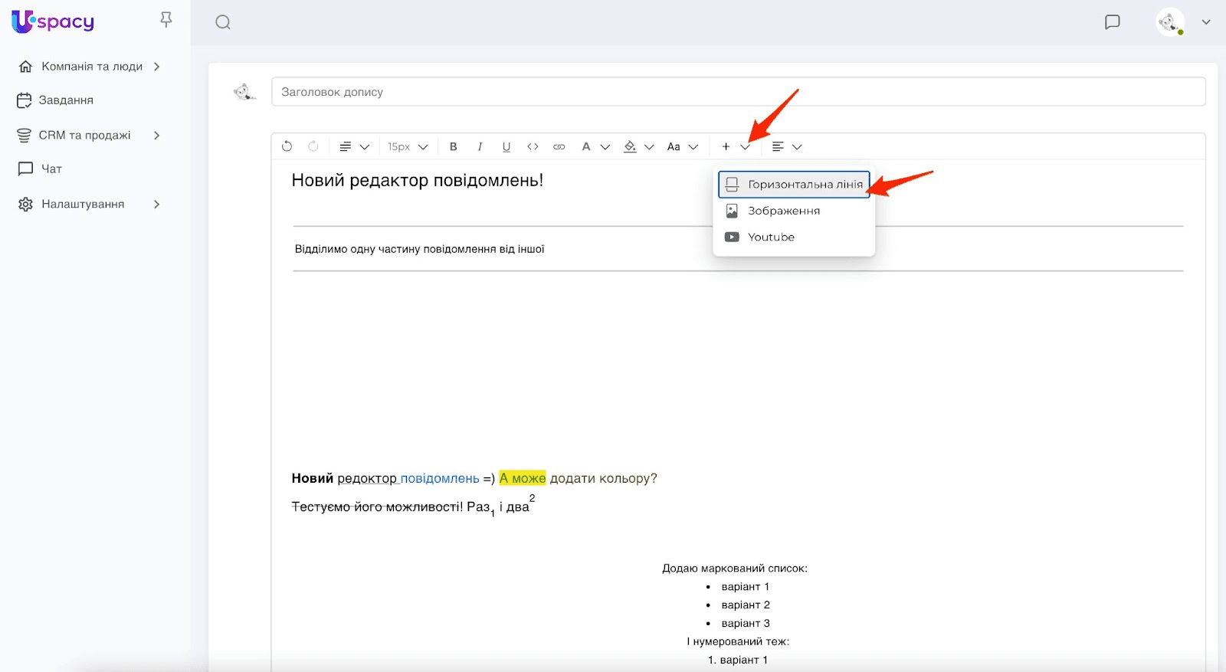The image size is (1226, 672).
Task: Click the redo arrow icon
Action: [313, 146]
